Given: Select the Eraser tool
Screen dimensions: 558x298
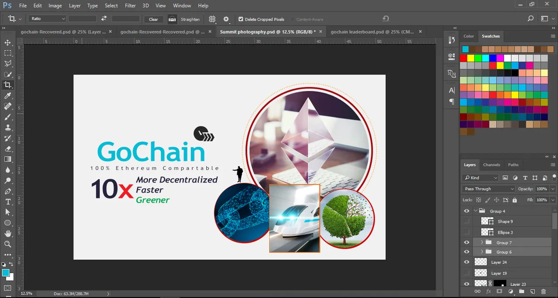Looking at the screenshot, I should click(8, 149).
